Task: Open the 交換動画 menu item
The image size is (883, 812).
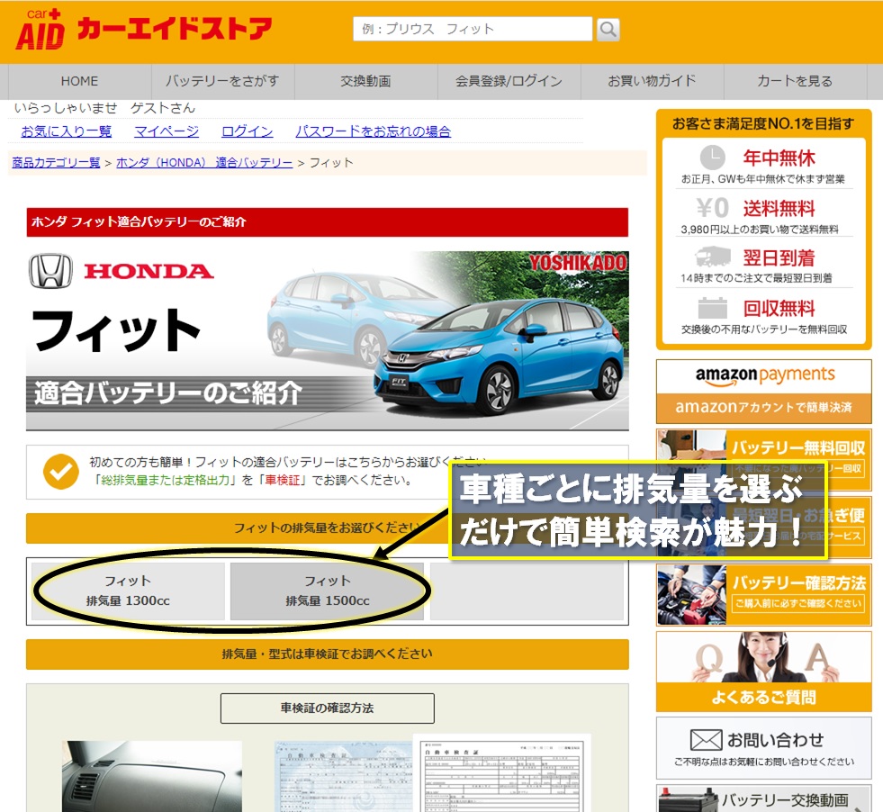Action: [x=365, y=81]
